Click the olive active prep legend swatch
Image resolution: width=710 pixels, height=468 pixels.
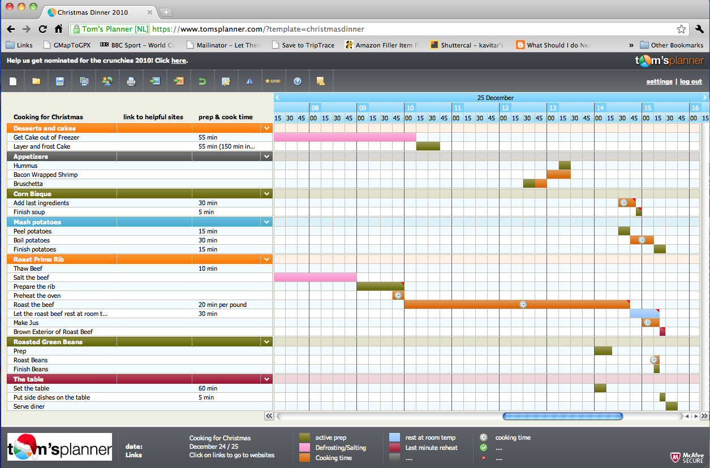point(305,437)
